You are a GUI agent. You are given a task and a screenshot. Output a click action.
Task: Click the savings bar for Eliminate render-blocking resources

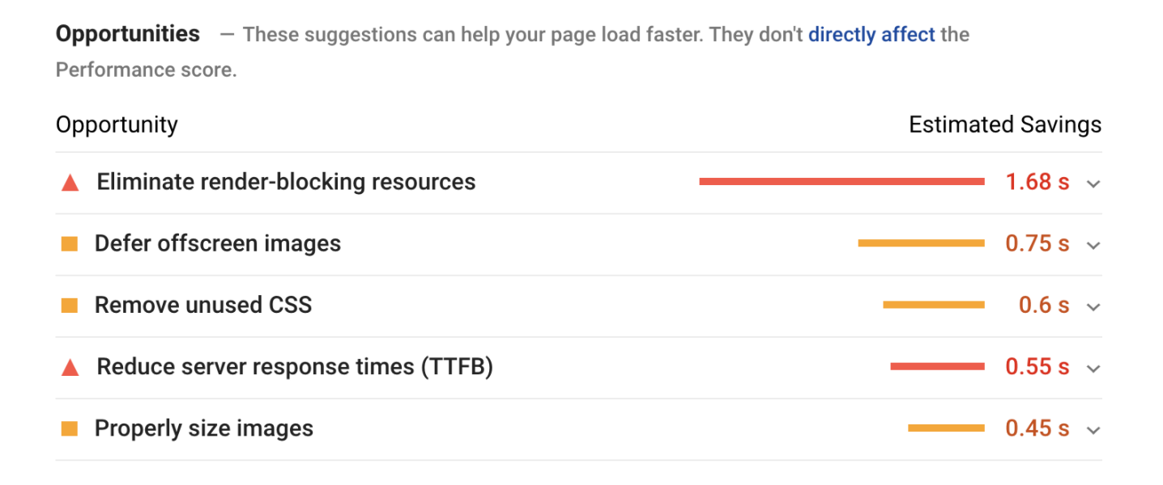[842, 181]
